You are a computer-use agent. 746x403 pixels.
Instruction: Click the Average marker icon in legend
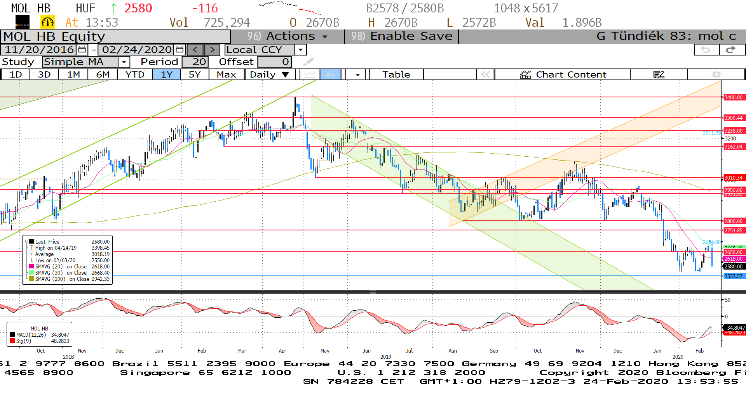(x=31, y=254)
